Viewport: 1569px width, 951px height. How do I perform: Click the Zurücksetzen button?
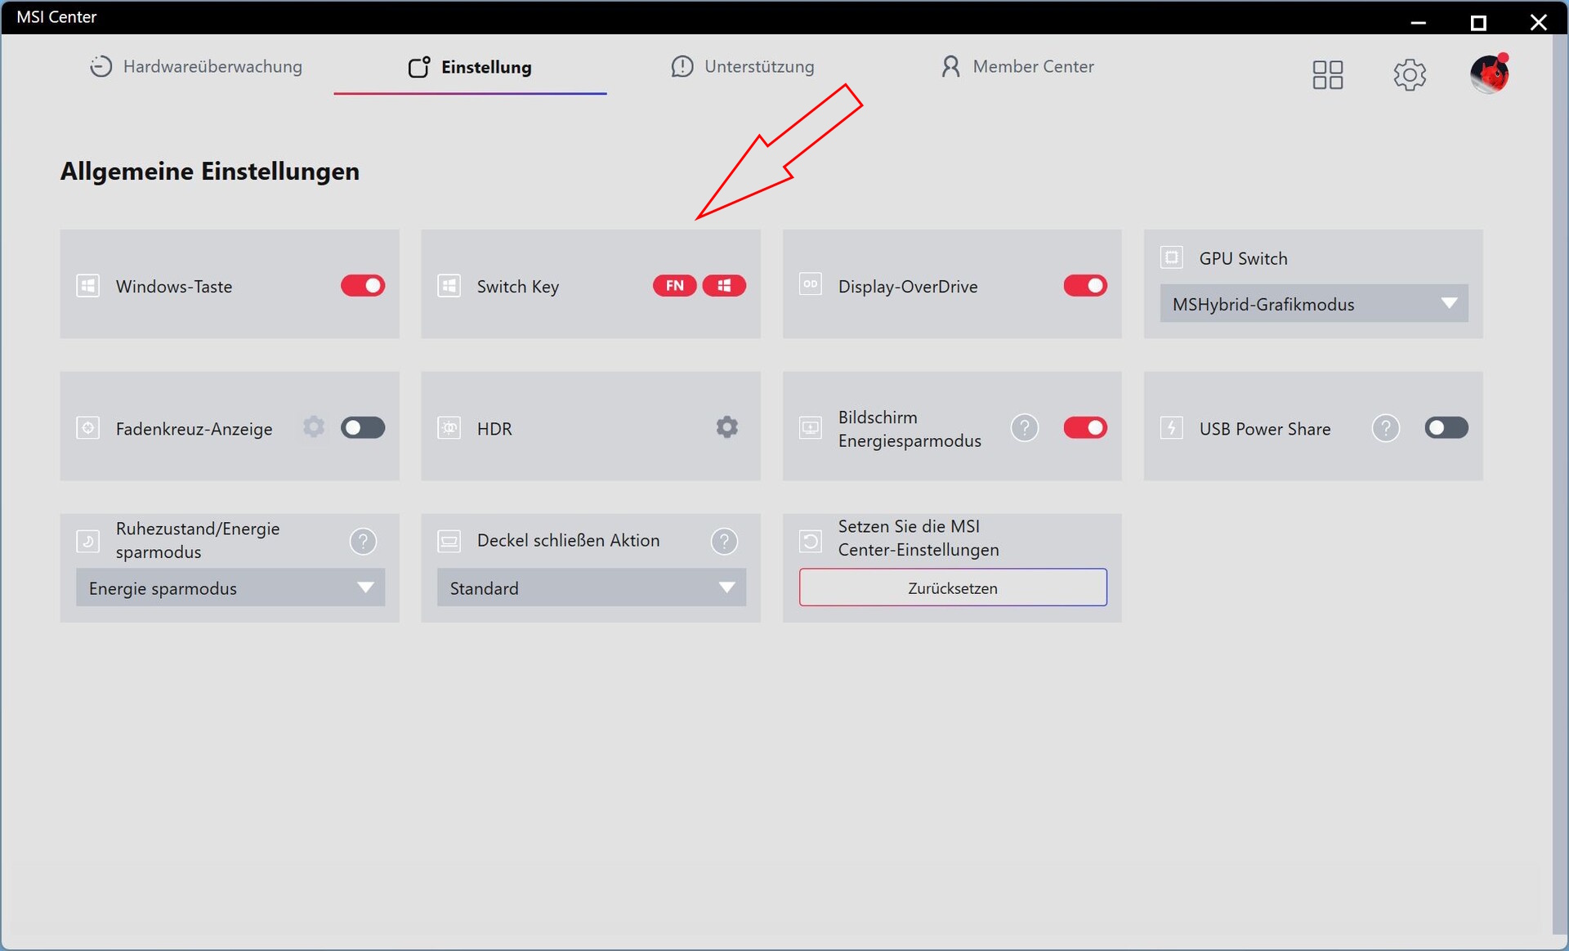click(953, 588)
